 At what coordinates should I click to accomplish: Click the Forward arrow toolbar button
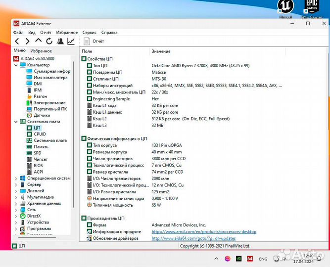click(x=27, y=41)
